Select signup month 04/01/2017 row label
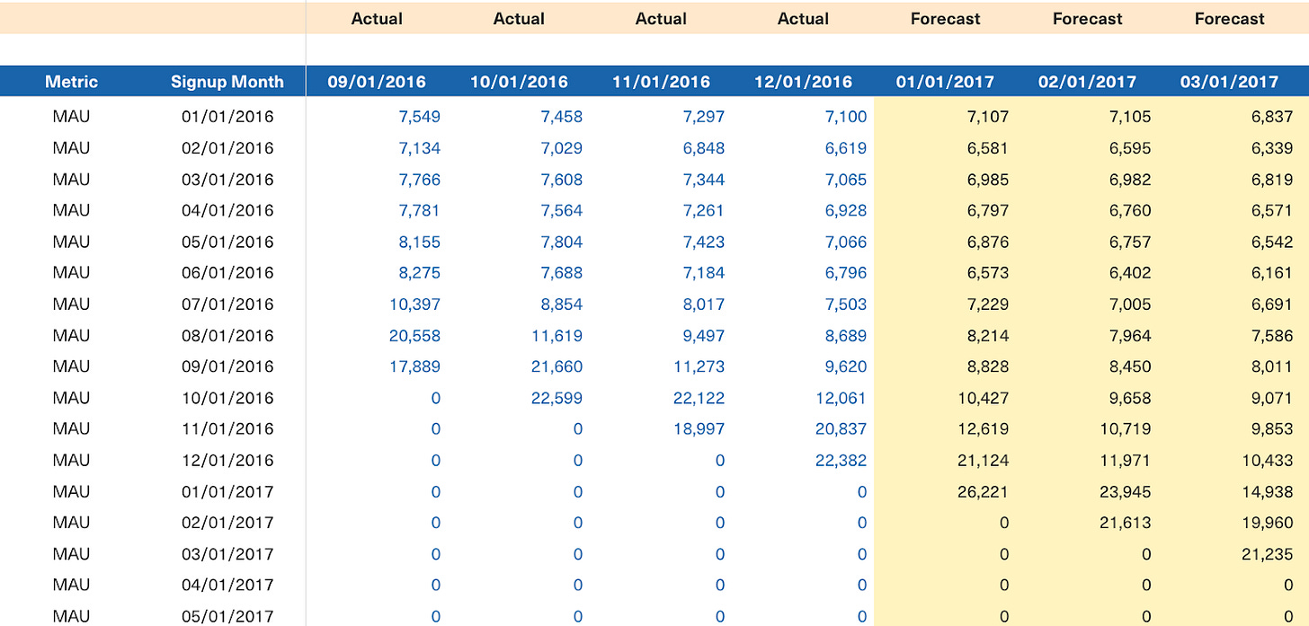Image resolution: width=1309 pixels, height=626 pixels. coord(227,586)
